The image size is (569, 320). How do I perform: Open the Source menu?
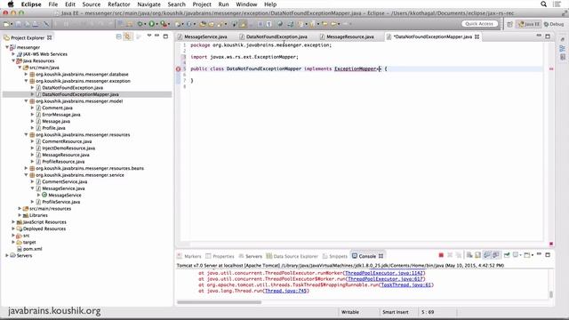[x=92, y=4]
